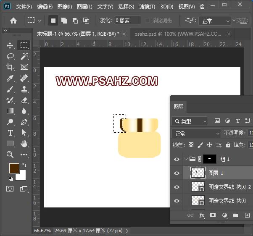Go to the Home screen
253x236 pixels.
[13, 21]
